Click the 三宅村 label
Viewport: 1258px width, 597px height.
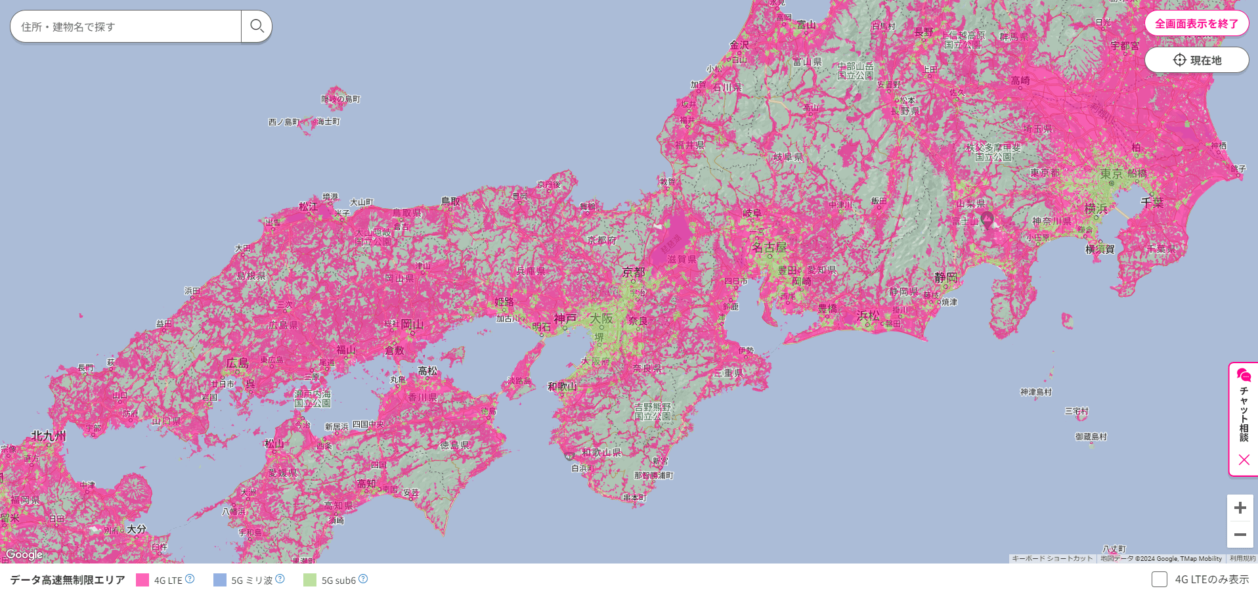click(1077, 411)
